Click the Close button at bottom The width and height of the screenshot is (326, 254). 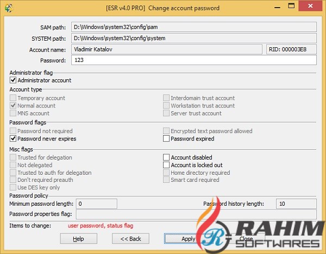tap(246, 239)
